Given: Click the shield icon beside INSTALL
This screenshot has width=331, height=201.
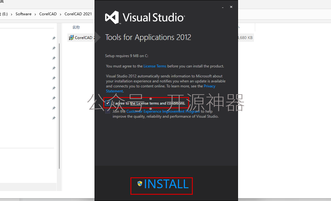Looking at the screenshot, I should 140,184.
